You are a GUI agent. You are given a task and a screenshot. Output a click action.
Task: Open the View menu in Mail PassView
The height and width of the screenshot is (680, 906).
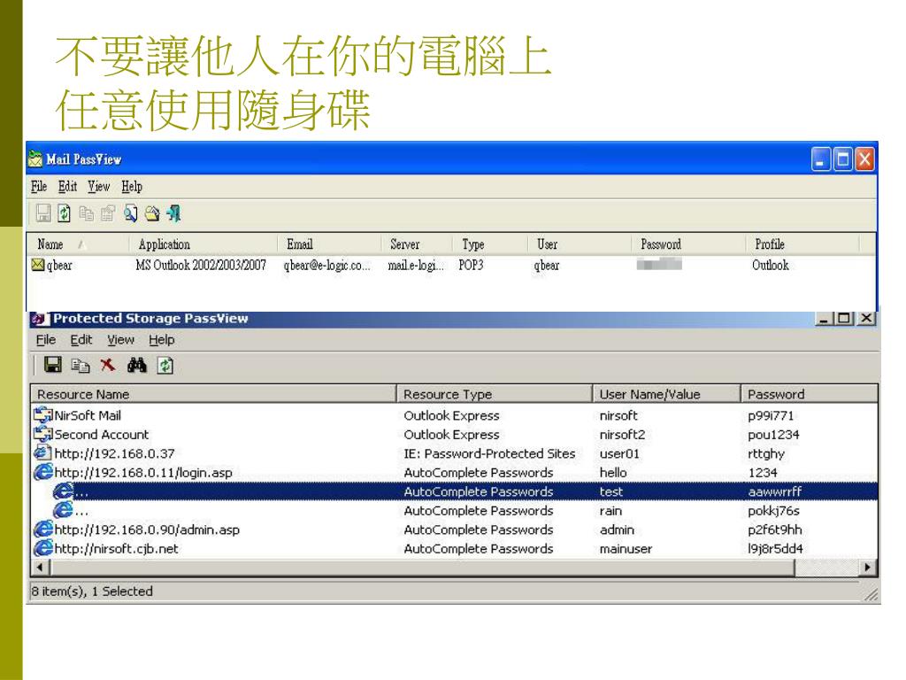tap(99, 186)
